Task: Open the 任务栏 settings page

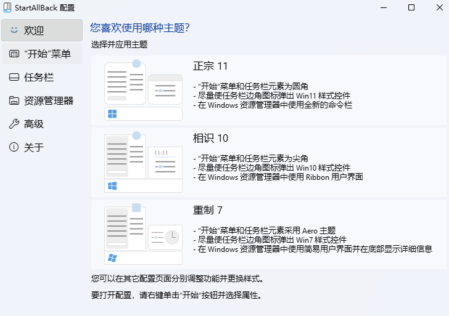Action: click(39, 77)
